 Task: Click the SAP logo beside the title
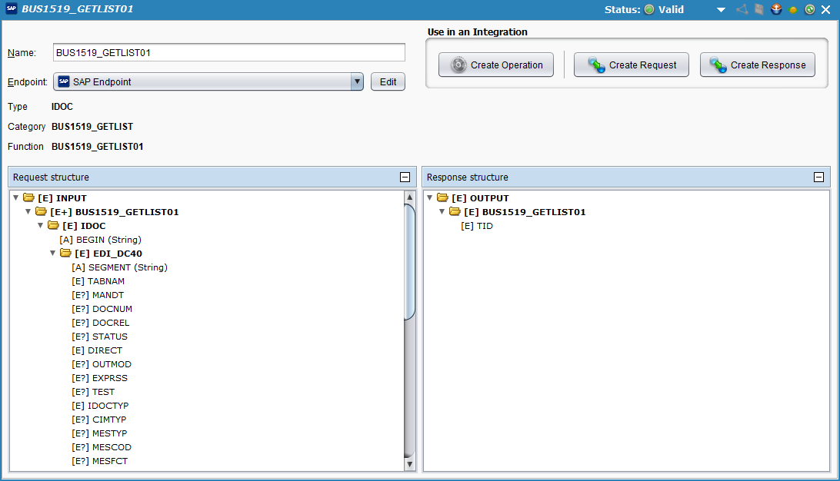click(12, 10)
